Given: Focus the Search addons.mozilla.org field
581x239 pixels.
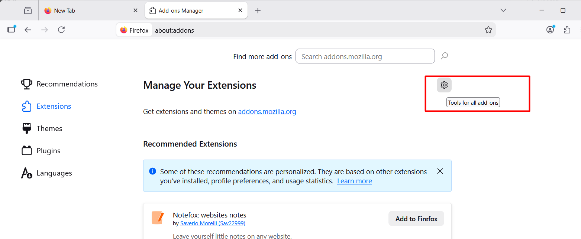Looking at the screenshot, I should coord(365,56).
